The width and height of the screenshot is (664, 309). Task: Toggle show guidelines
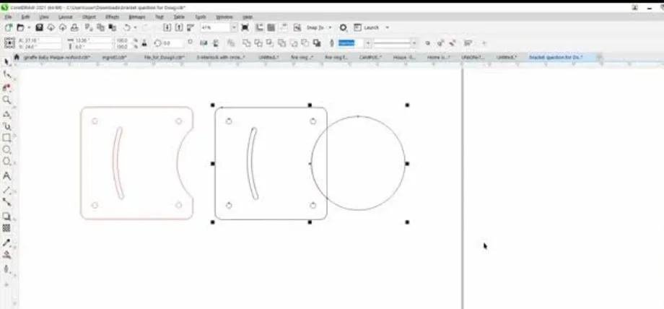(x=283, y=27)
